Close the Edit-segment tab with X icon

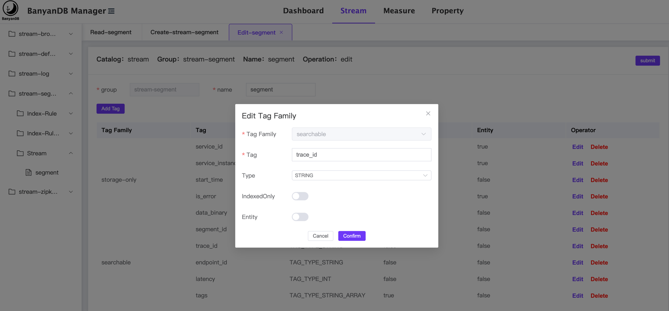click(281, 32)
